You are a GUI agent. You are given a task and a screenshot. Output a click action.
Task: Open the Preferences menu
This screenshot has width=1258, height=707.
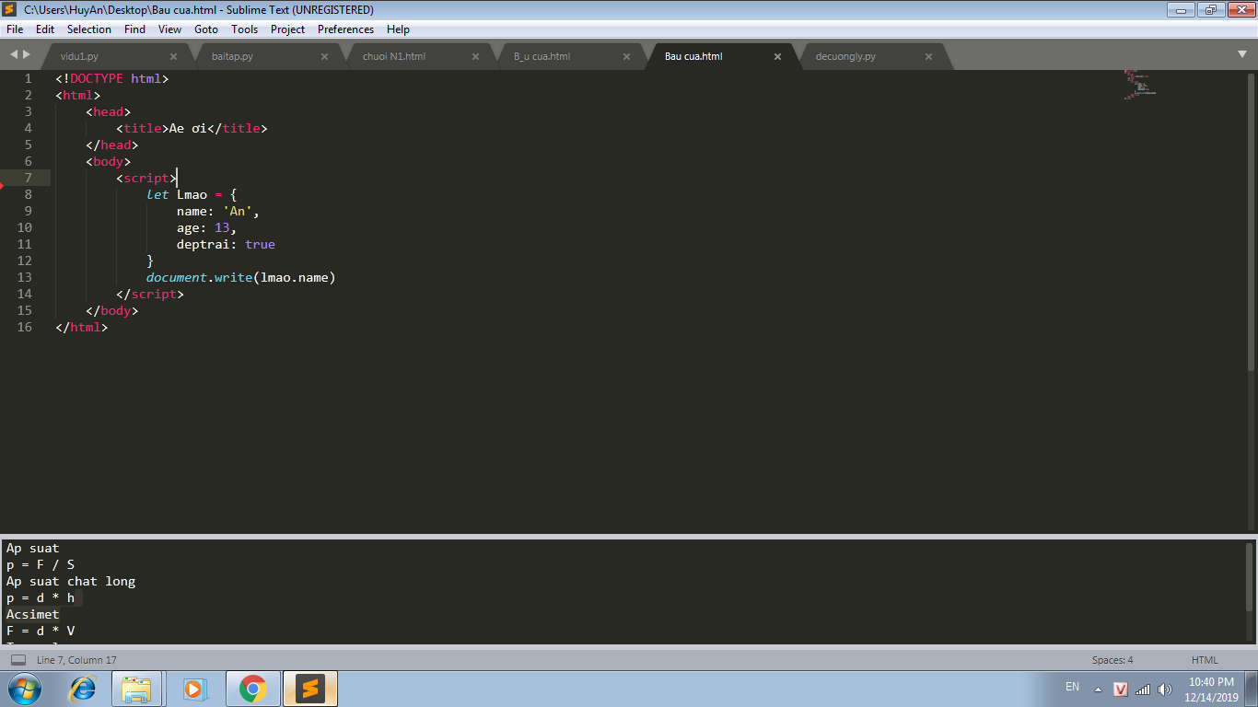coord(345,29)
